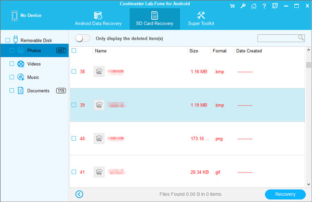The image size is (312, 202).
Task: Switch to SD Card Recovery tab
Action: tap(154, 19)
